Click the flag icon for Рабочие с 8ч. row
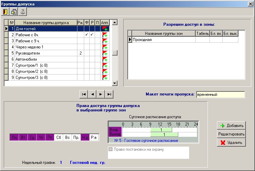 (105, 35)
